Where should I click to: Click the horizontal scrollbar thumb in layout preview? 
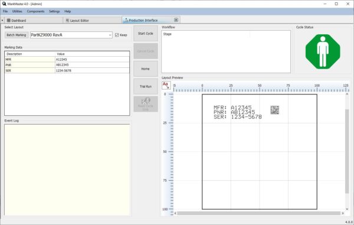[x=259, y=213]
